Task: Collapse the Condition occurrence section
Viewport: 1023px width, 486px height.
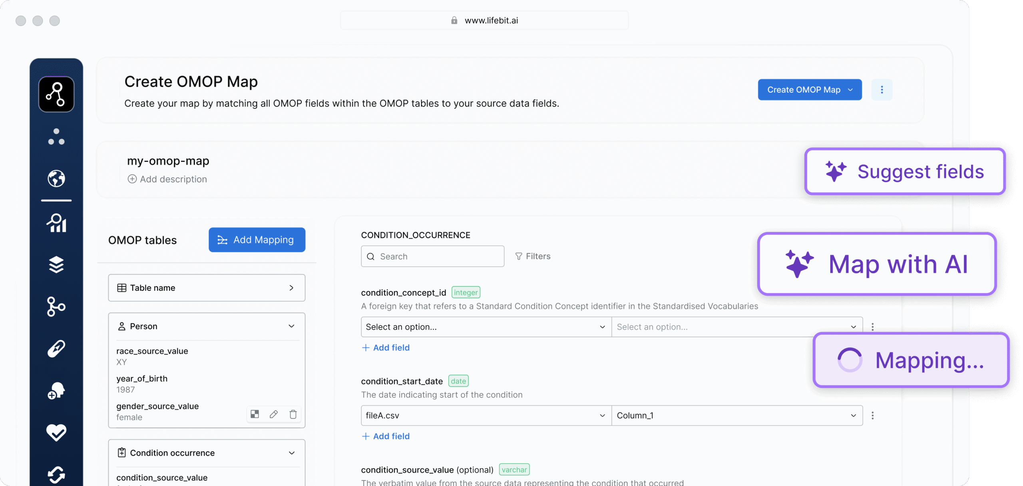Action: 291,453
